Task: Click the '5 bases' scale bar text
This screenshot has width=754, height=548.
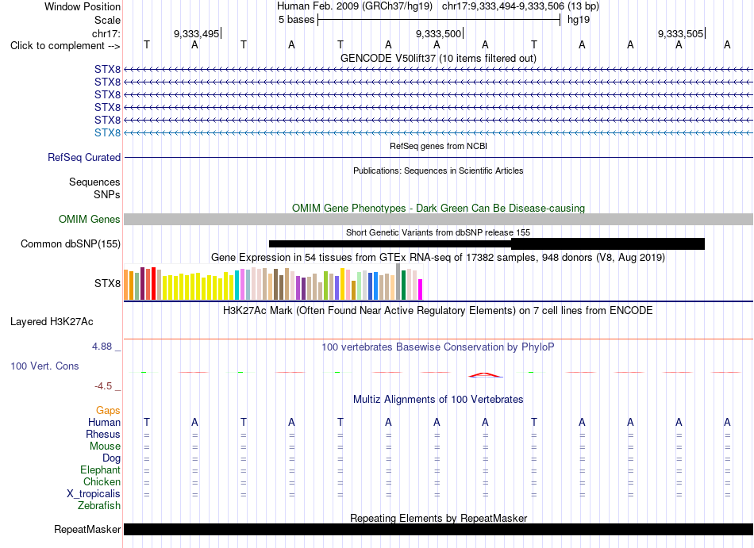Action: coord(296,20)
